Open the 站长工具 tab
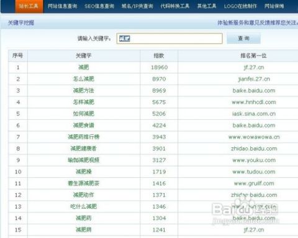This screenshot has width=298, height=238. tap(29, 6)
